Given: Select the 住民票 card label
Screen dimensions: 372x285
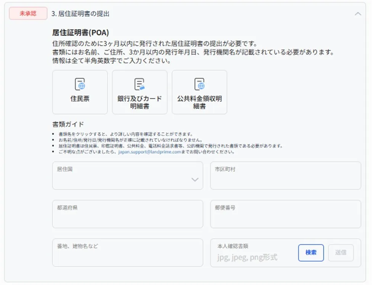Looking at the screenshot, I should point(80,99).
